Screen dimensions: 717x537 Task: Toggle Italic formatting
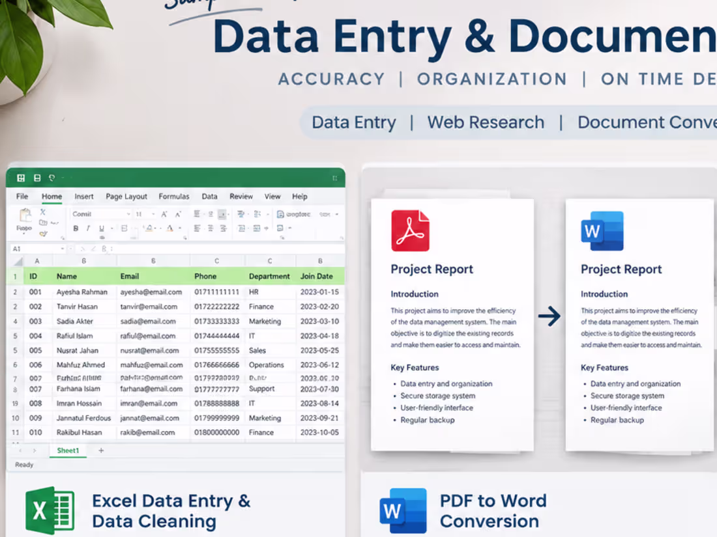coord(88,228)
